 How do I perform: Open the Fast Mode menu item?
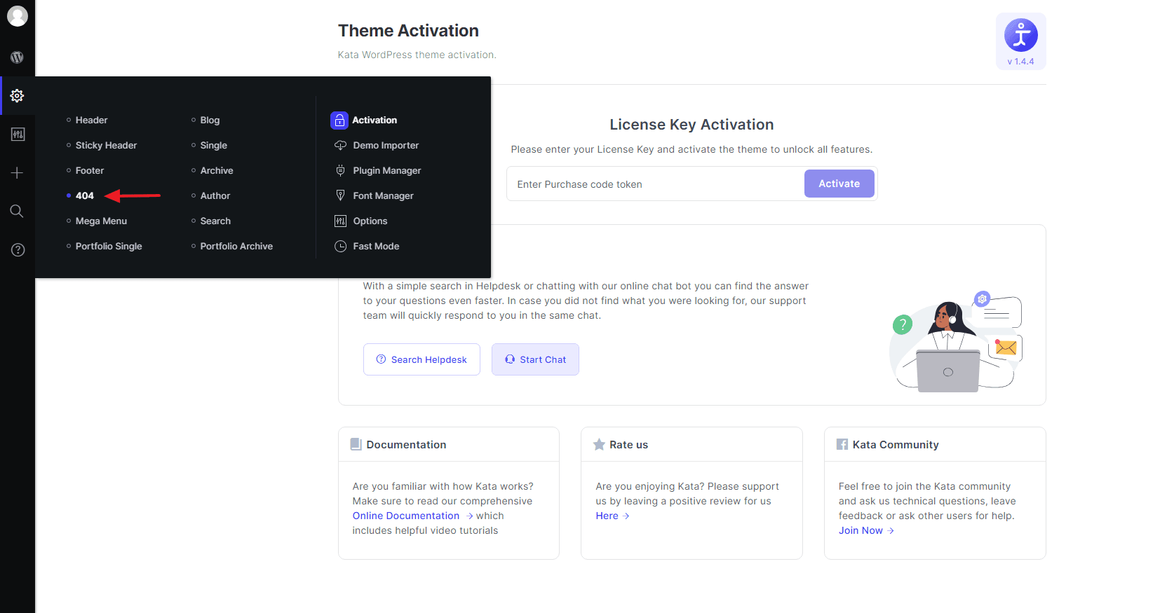click(x=376, y=247)
